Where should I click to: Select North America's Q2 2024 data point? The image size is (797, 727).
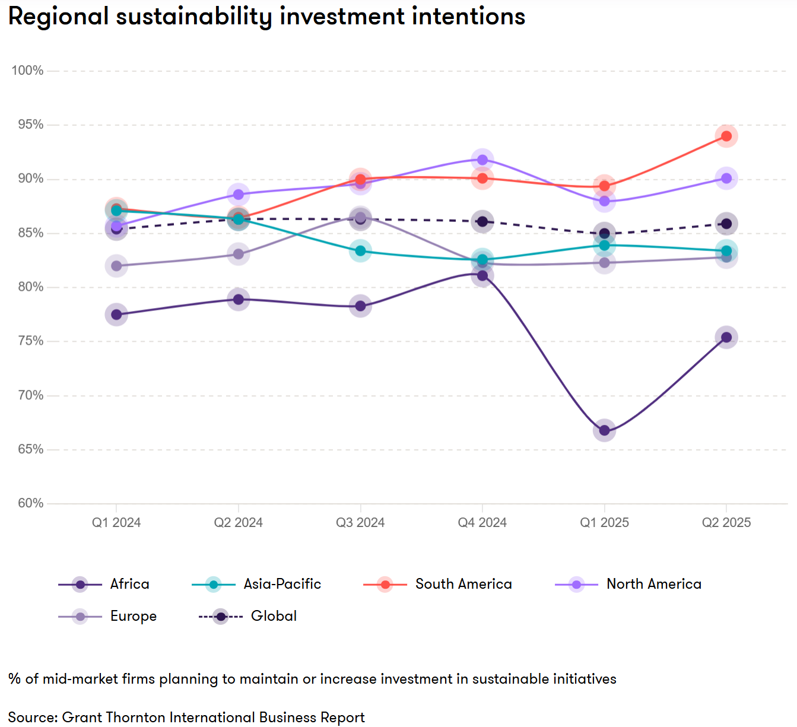point(238,194)
